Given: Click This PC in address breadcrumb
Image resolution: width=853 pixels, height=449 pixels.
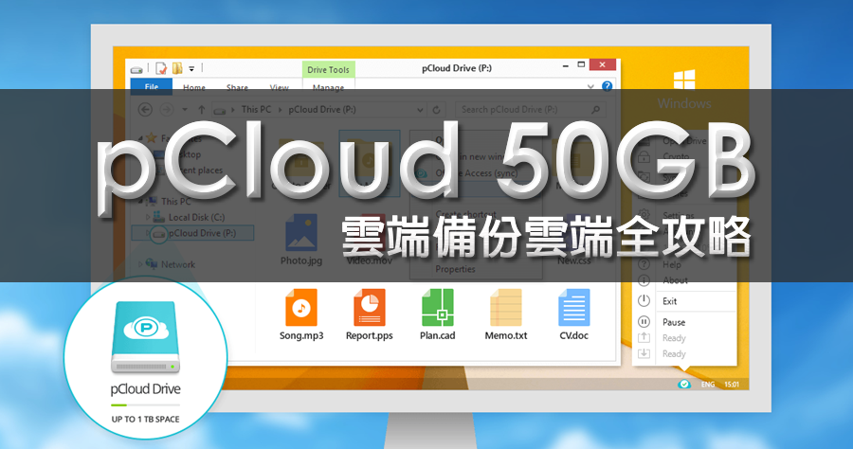Looking at the screenshot, I should [256, 109].
